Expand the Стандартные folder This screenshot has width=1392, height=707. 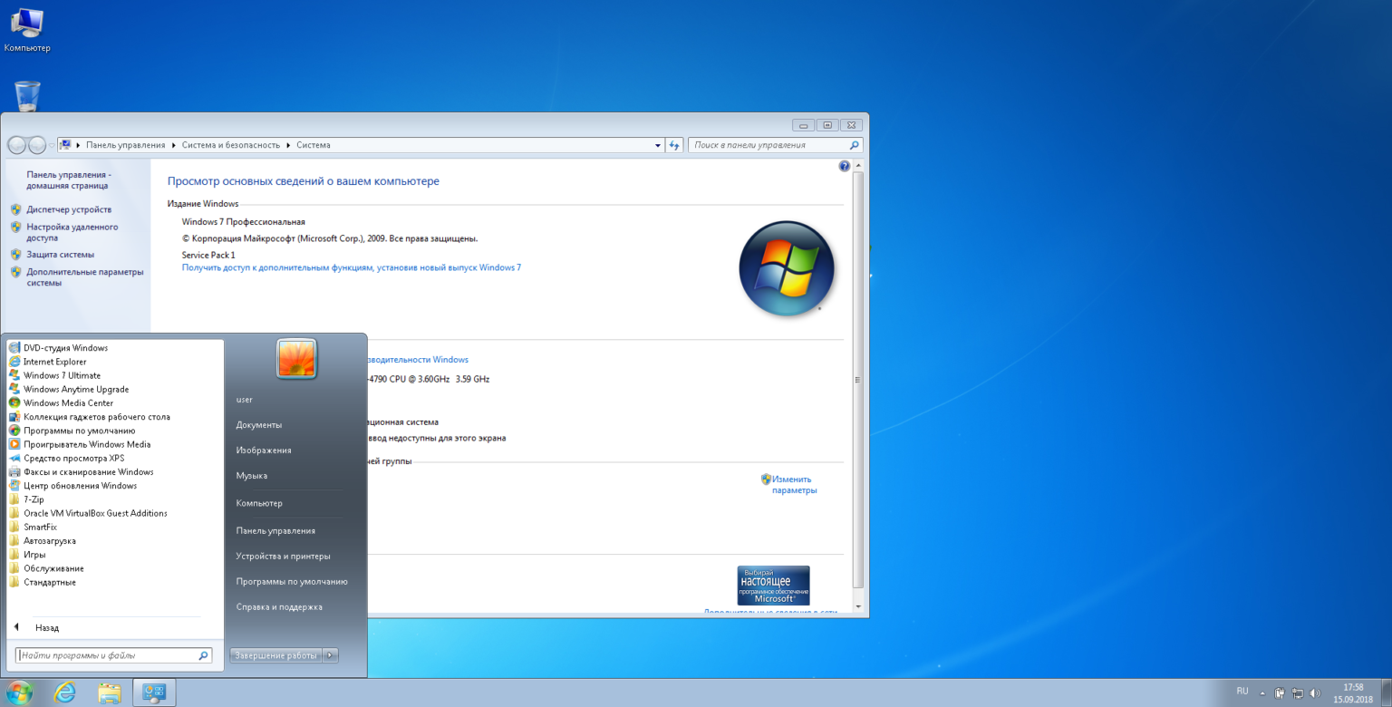(x=50, y=582)
